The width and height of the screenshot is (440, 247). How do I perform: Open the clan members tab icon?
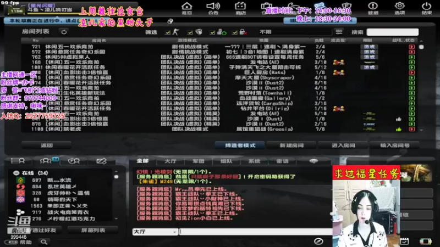(74, 161)
